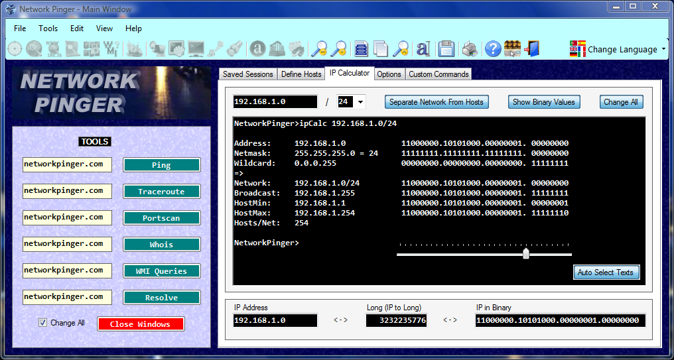Click the crosshair ping target toolbar icon
The width and height of the screenshot is (674, 360).
15,48
